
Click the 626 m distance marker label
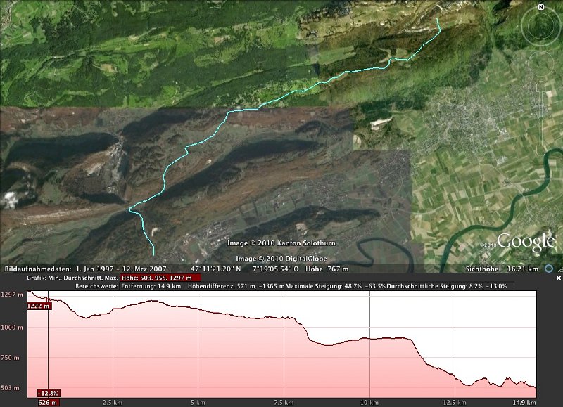47,402
